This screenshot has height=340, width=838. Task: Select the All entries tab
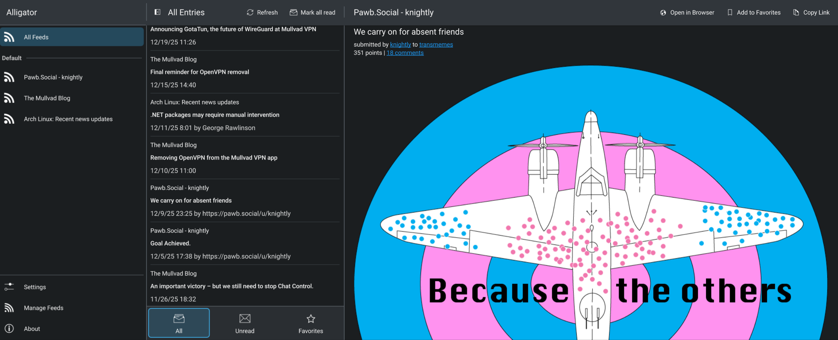pos(179,323)
